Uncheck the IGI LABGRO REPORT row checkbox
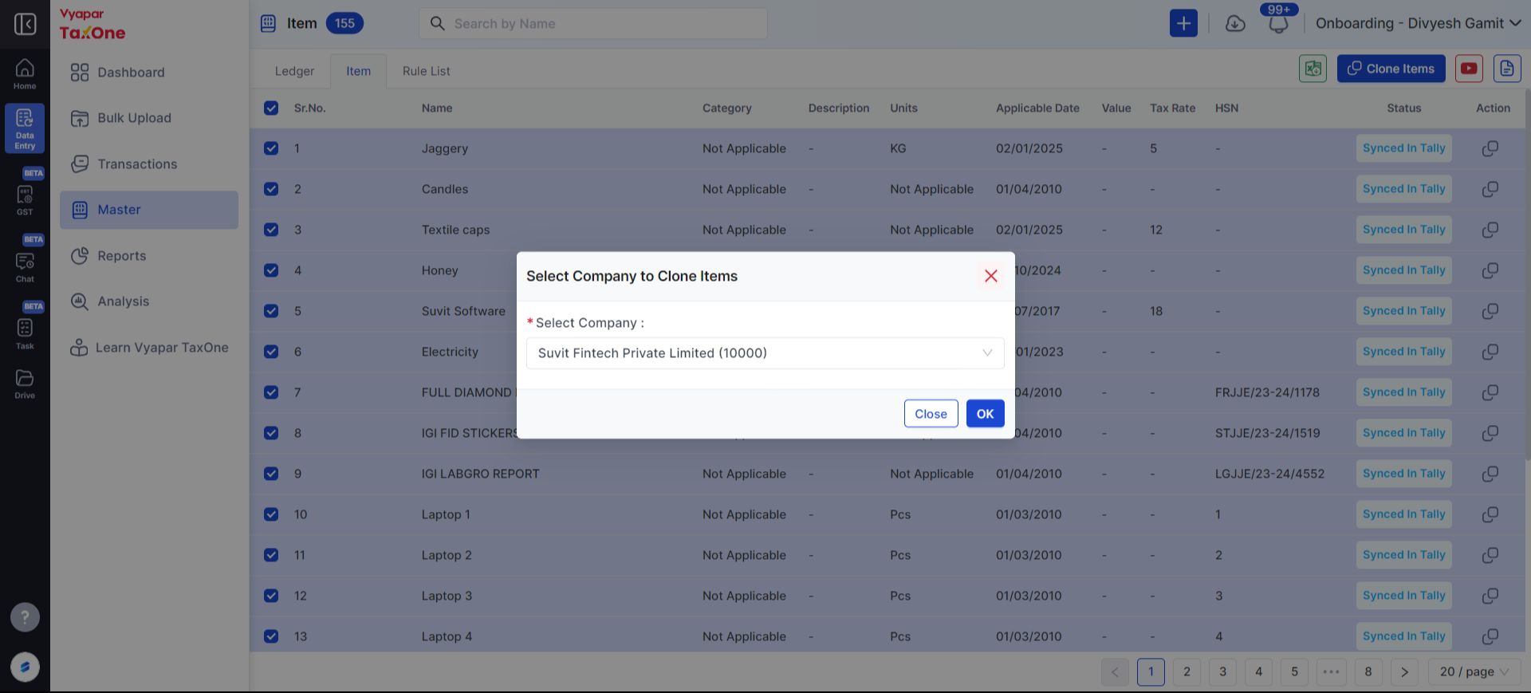The height and width of the screenshot is (693, 1531). pyautogui.click(x=271, y=474)
